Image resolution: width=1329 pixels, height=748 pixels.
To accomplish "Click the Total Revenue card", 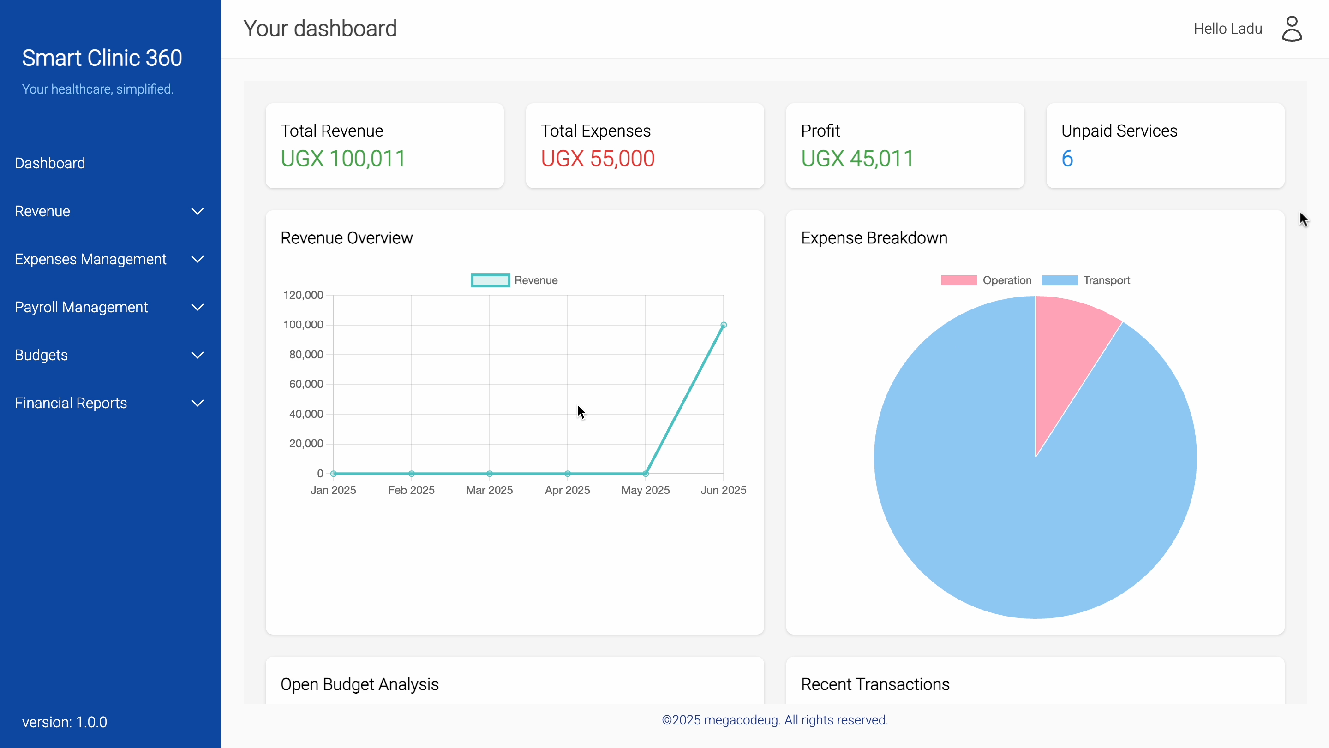I will tap(384, 146).
